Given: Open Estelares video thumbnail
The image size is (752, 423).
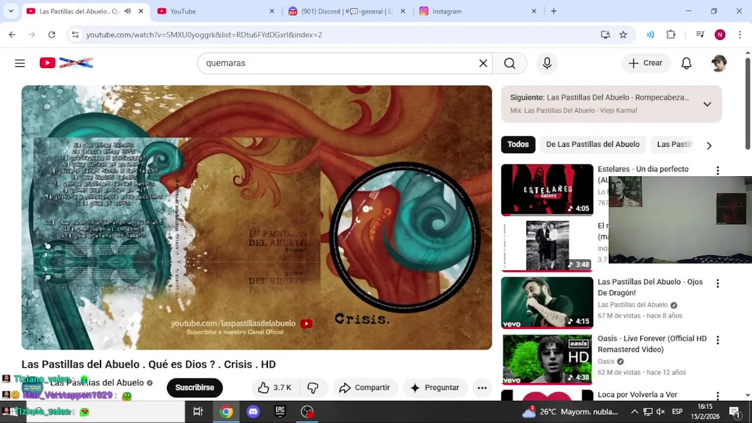Looking at the screenshot, I should 547,190.
